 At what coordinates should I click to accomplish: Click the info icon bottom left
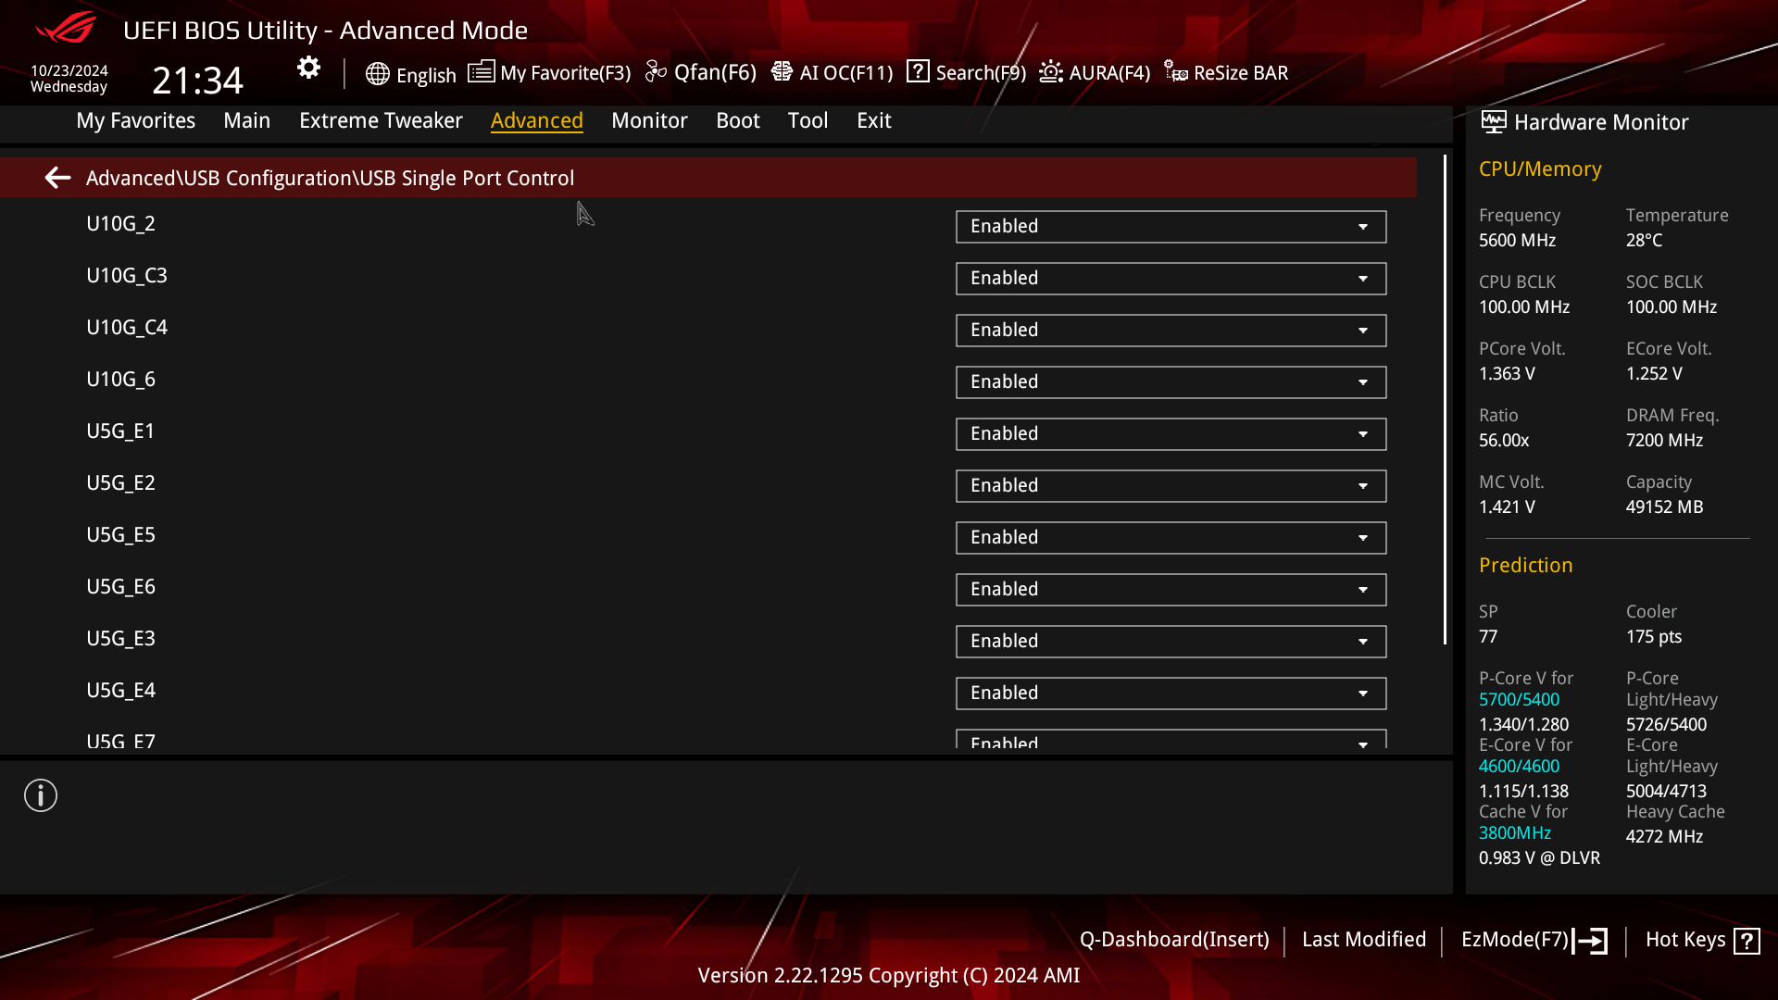[x=41, y=794]
